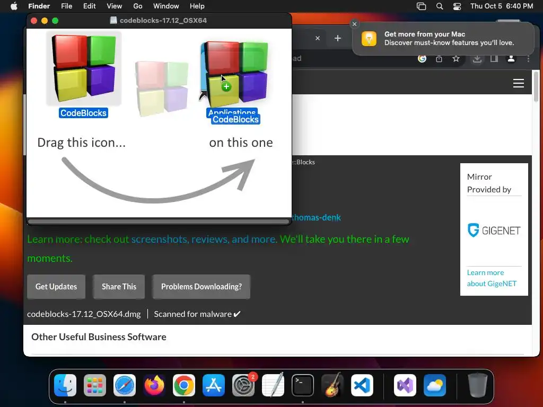Click the date and time in the menu bar
Image resolution: width=543 pixels, height=407 pixels.
click(502, 6)
